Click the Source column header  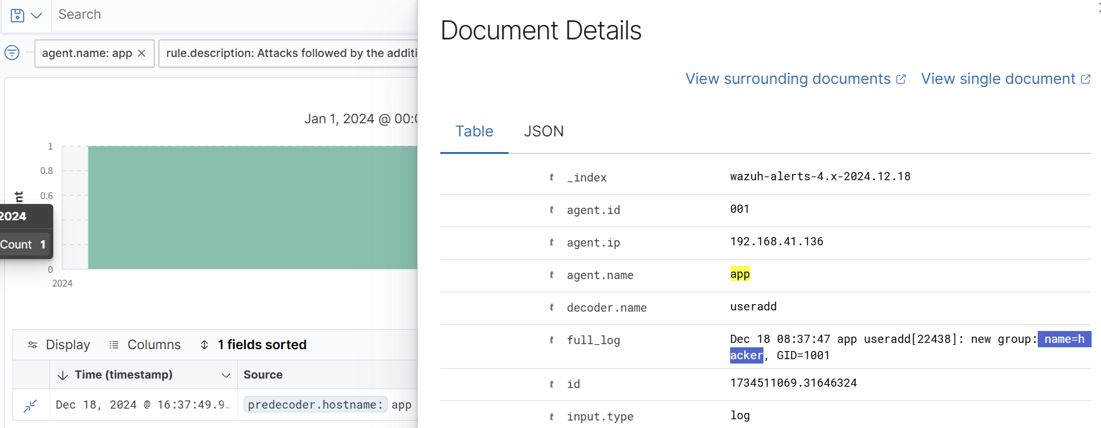tap(263, 375)
